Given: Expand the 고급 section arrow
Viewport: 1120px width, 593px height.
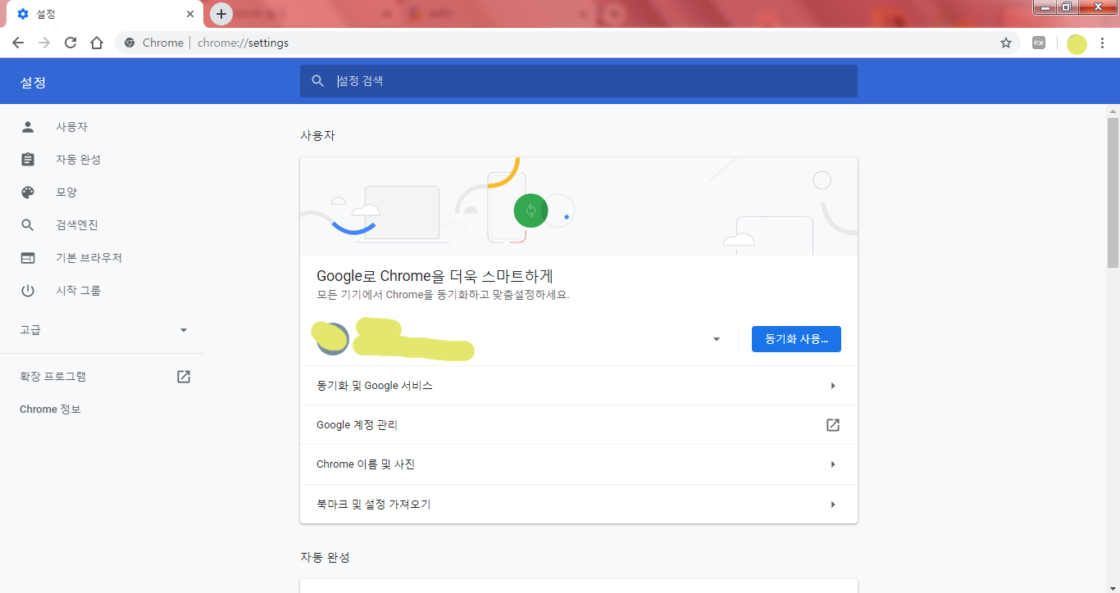Looking at the screenshot, I should 184,330.
